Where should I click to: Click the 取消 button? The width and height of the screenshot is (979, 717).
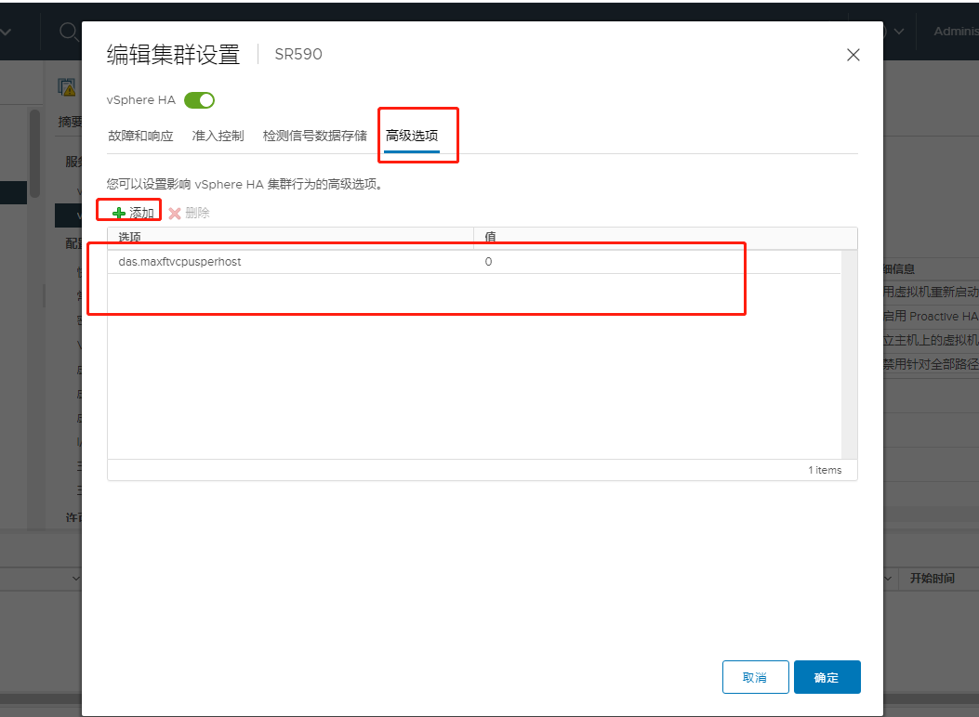click(x=755, y=677)
